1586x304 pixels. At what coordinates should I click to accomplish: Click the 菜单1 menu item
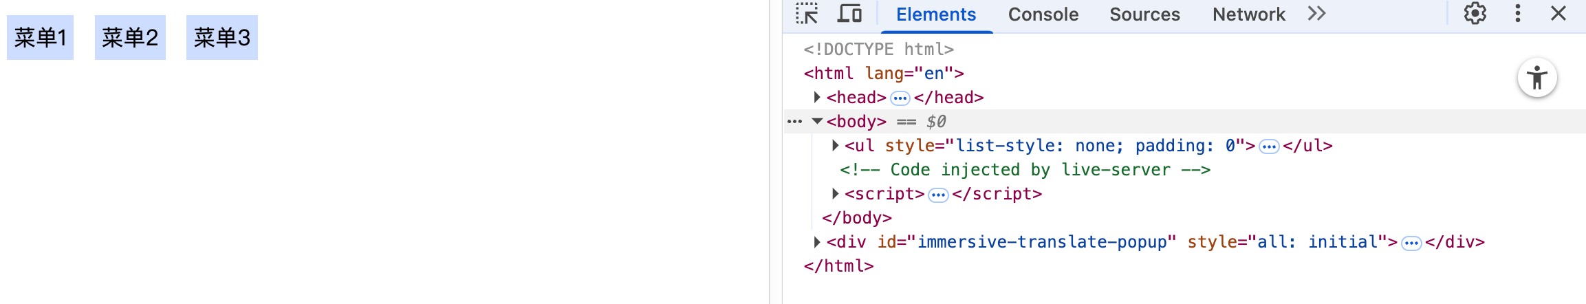tap(40, 37)
